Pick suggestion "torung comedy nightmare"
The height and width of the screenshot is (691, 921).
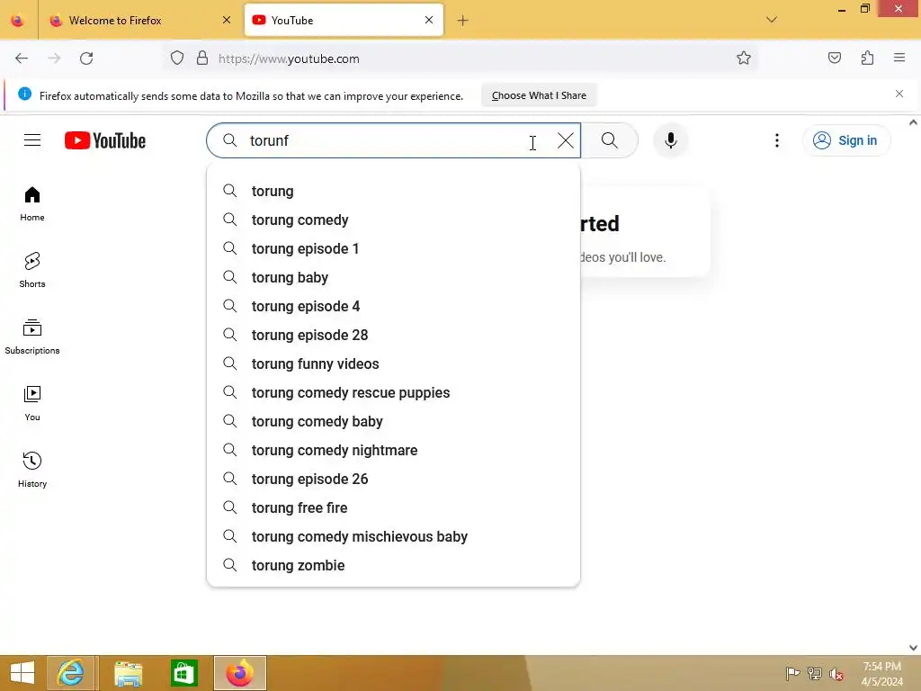[394, 450]
